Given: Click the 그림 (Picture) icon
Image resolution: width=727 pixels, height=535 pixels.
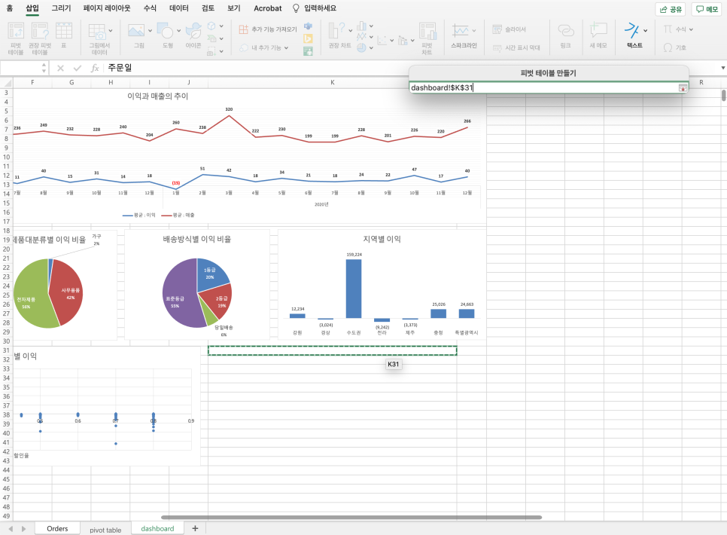Looking at the screenshot, I should pos(136,31).
